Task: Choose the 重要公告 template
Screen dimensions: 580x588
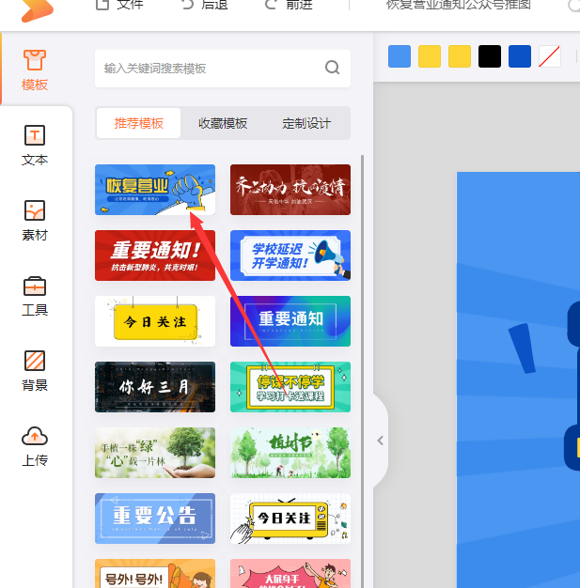Action: coord(155,518)
